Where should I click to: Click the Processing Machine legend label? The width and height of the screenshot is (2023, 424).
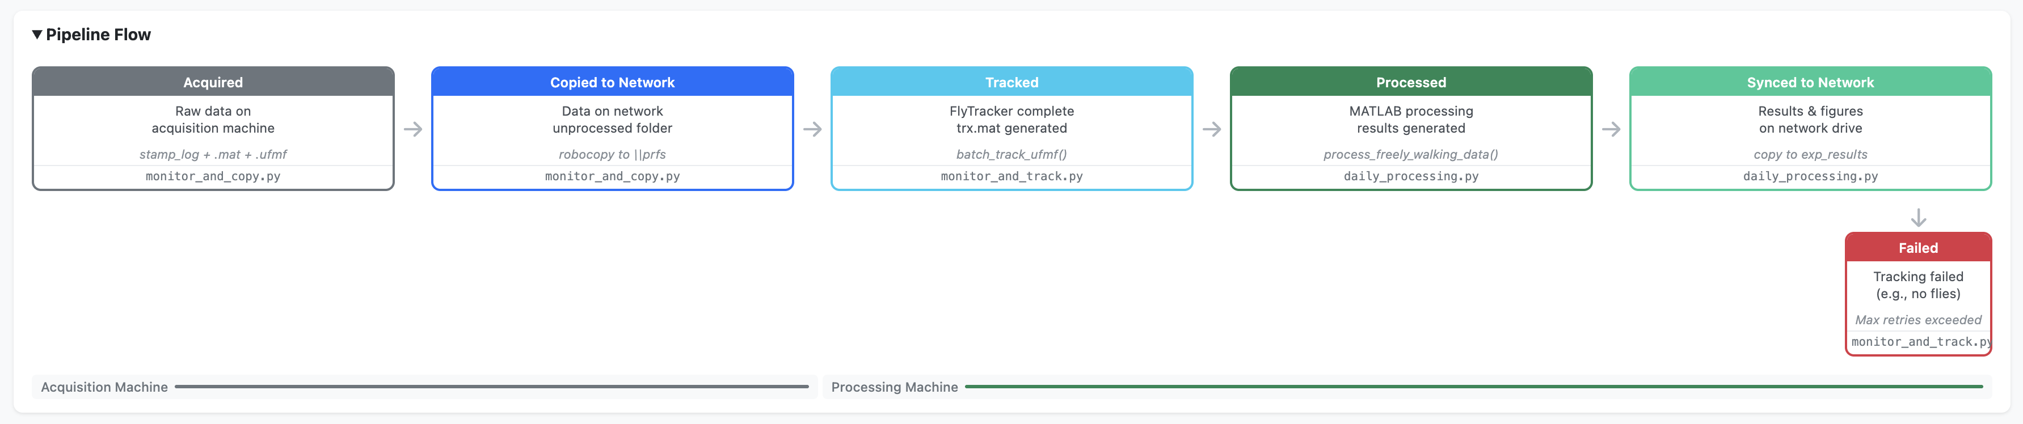point(895,387)
